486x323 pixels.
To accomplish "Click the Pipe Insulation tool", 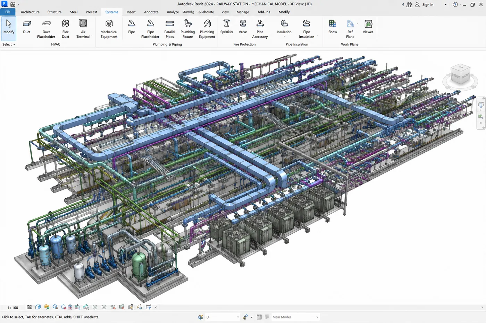I will pyautogui.click(x=307, y=29).
